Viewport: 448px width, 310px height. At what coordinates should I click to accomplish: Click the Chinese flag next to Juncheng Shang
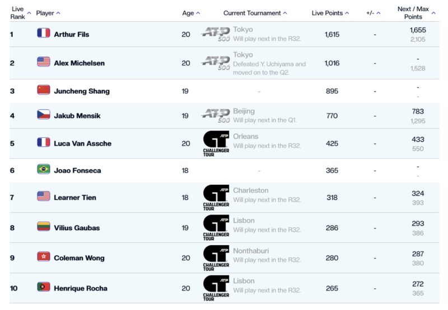tap(44, 90)
